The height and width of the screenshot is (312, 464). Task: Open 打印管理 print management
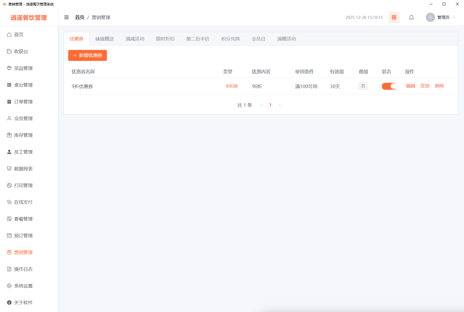(x=23, y=185)
